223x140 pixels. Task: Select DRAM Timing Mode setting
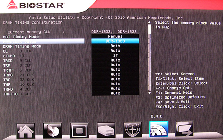(x=22, y=46)
